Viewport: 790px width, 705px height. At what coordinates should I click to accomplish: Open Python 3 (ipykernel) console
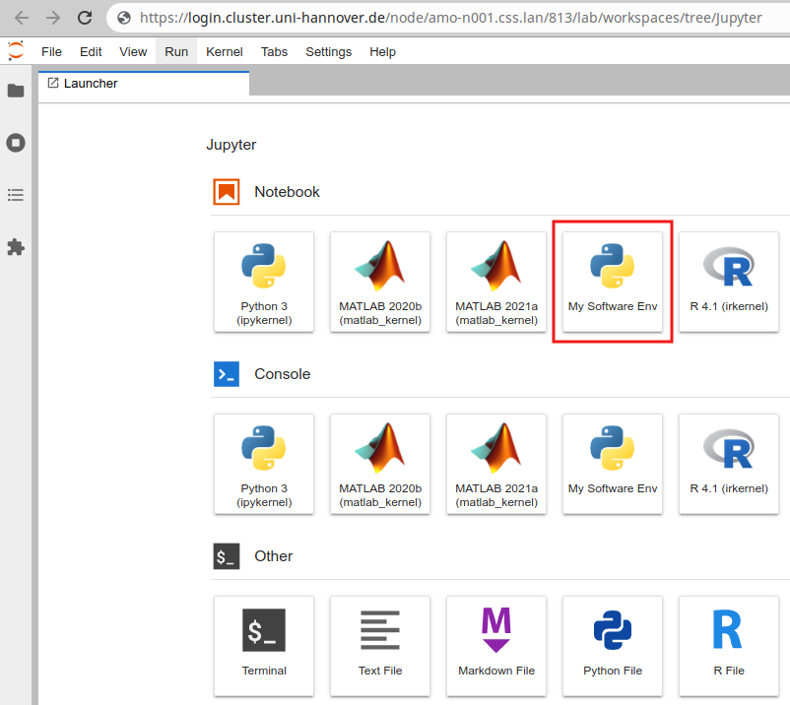pos(264,465)
